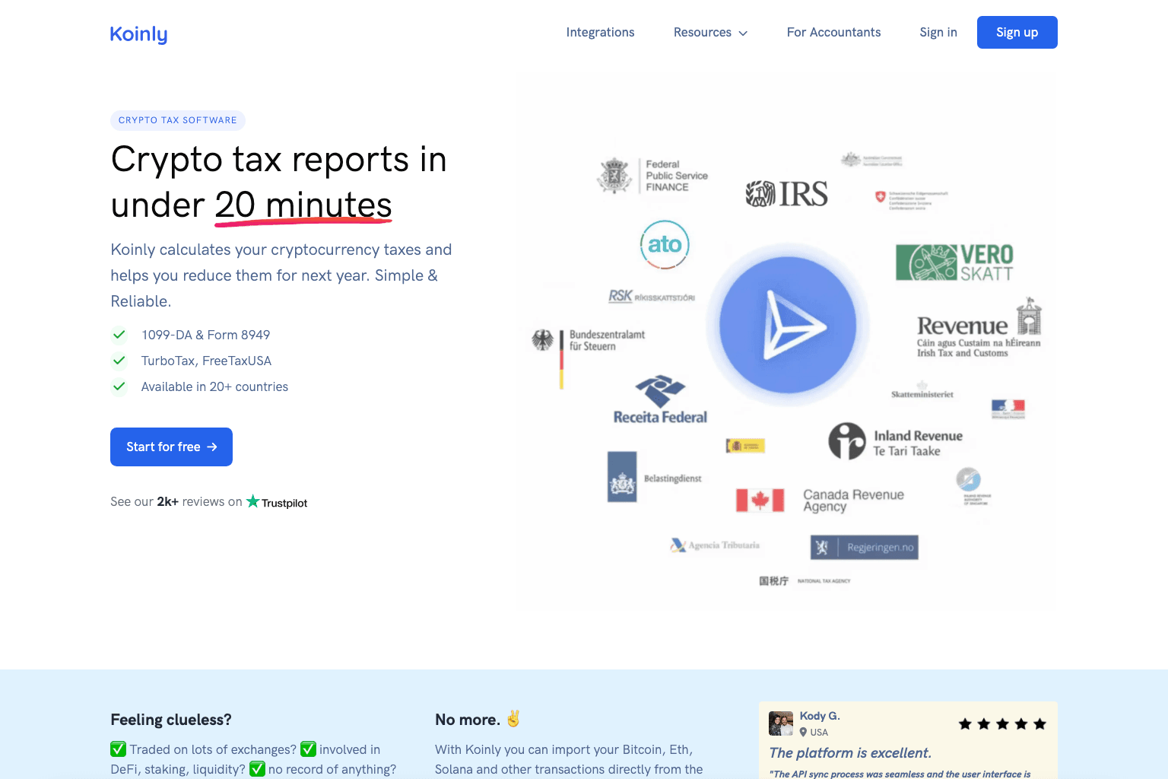
Task: Click the green Trustpilot star icon
Action: 253,501
